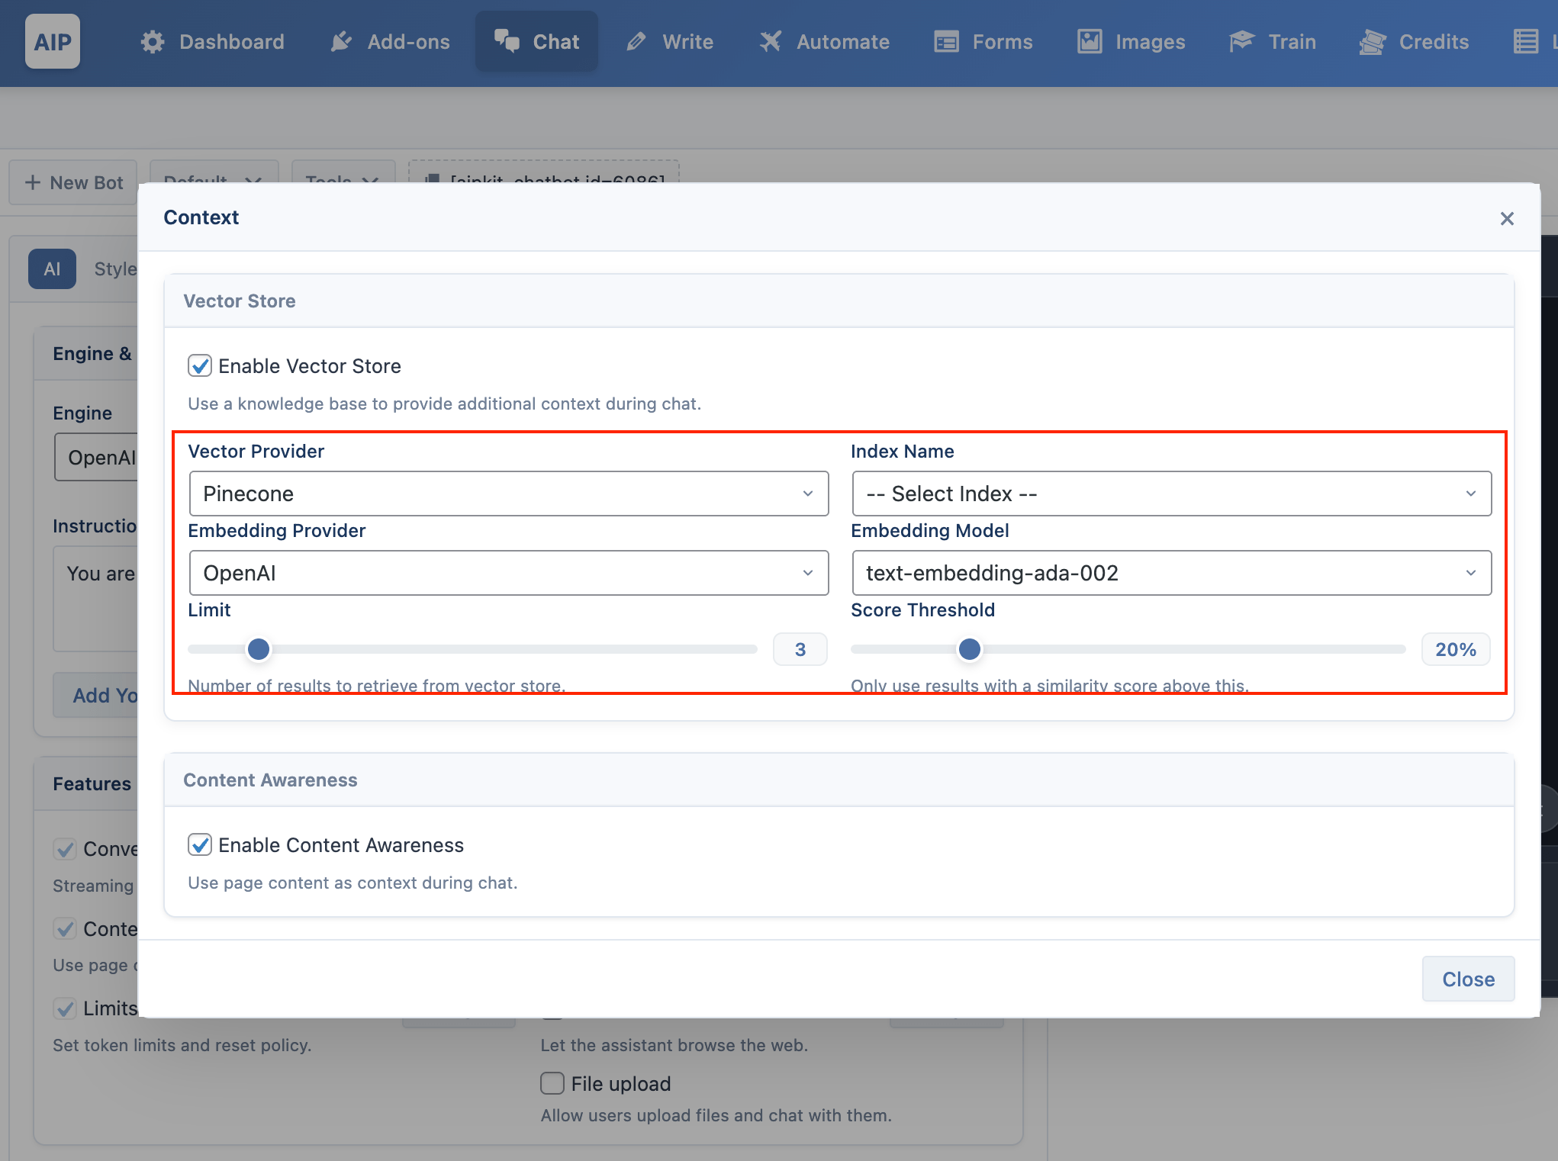
Task: Click the Chat bubbles icon
Action: [x=507, y=41]
